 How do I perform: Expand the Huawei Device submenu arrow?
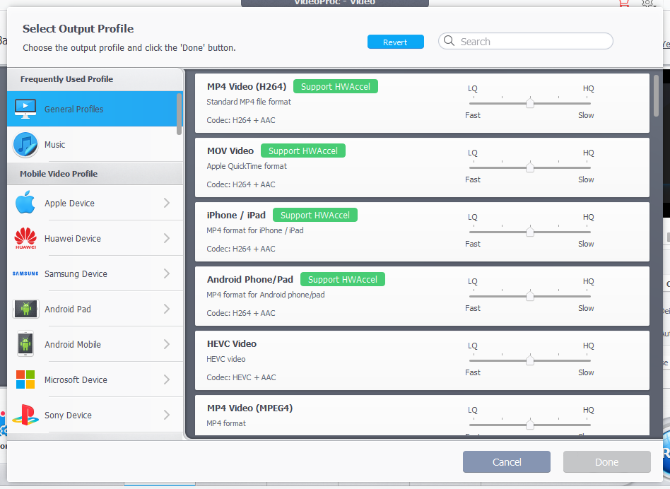167,238
